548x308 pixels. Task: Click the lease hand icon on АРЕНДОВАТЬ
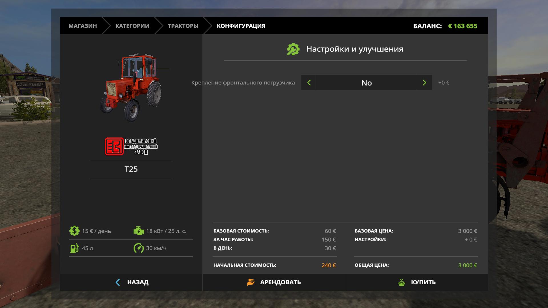pyautogui.click(x=251, y=282)
